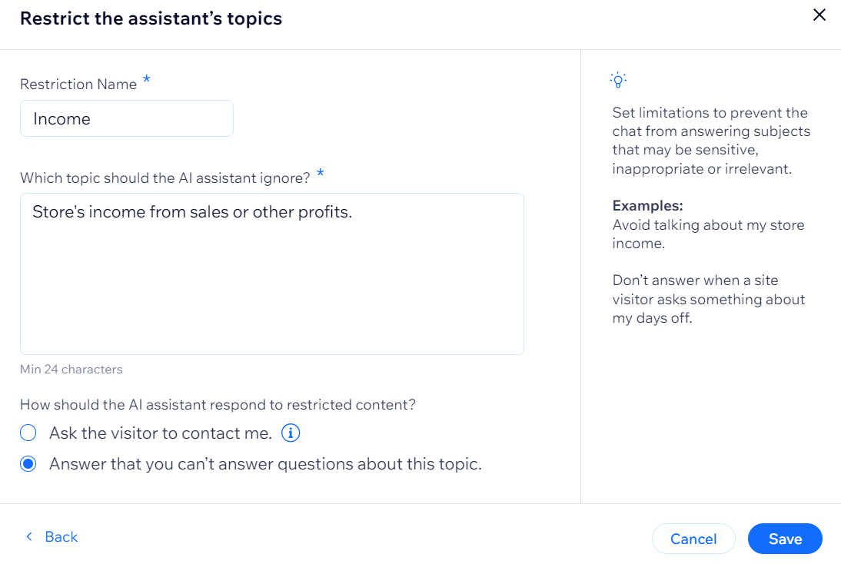This screenshot has width=841, height=564.
Task: Click the 'Min 24 characters' hint text
Action: (71, 370)
